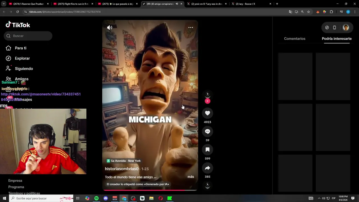
Task: Open the Empresa footer link
Action: point(15,181)
